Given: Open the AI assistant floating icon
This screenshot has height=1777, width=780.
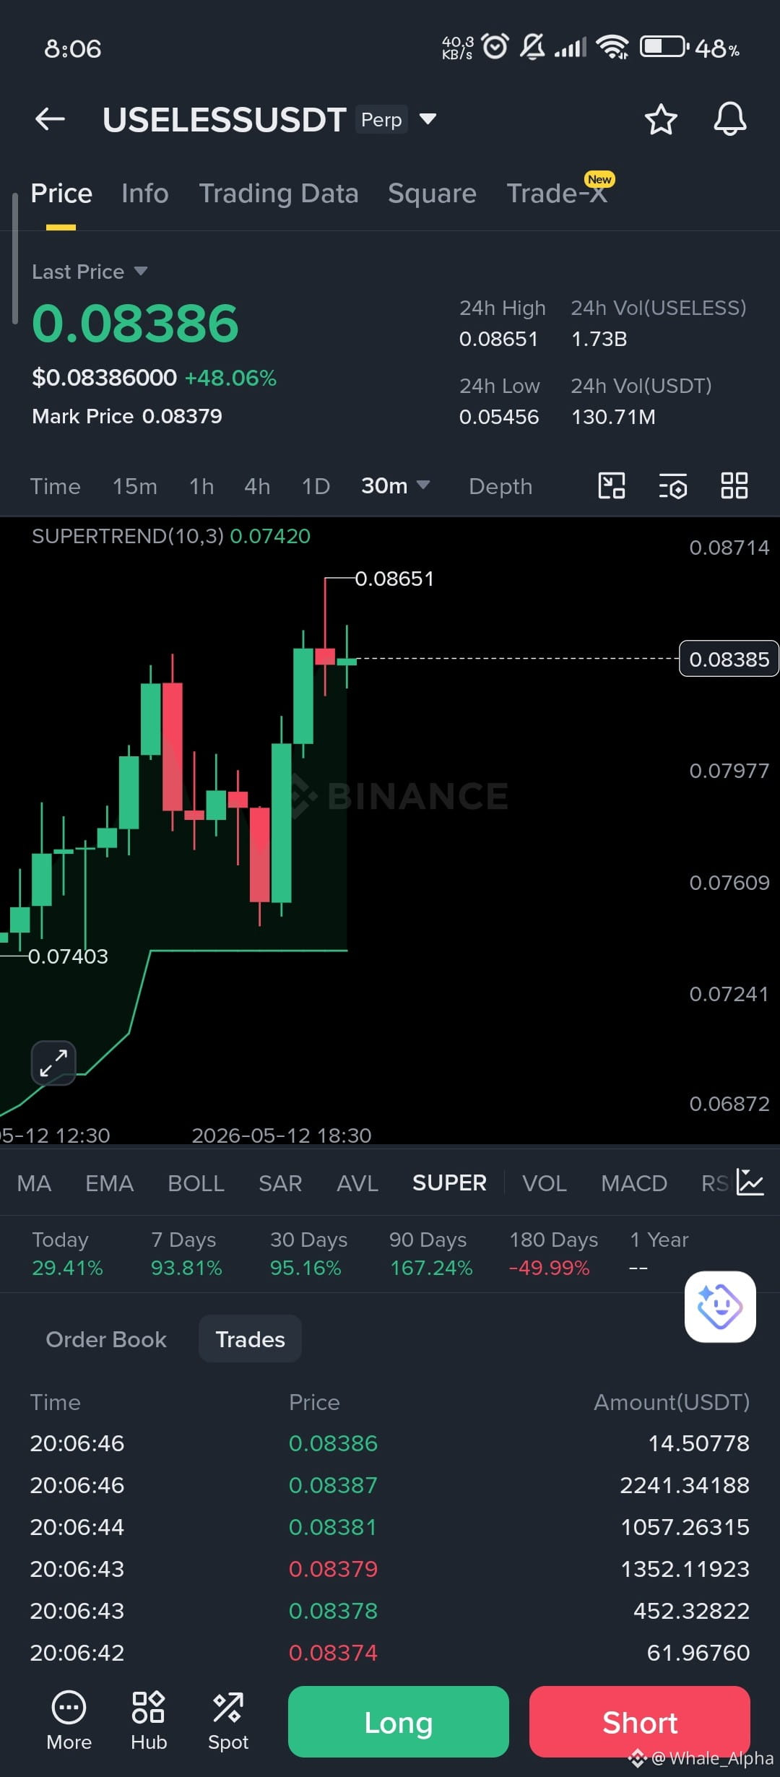Looking at the screenshot, I should 720,1307.
